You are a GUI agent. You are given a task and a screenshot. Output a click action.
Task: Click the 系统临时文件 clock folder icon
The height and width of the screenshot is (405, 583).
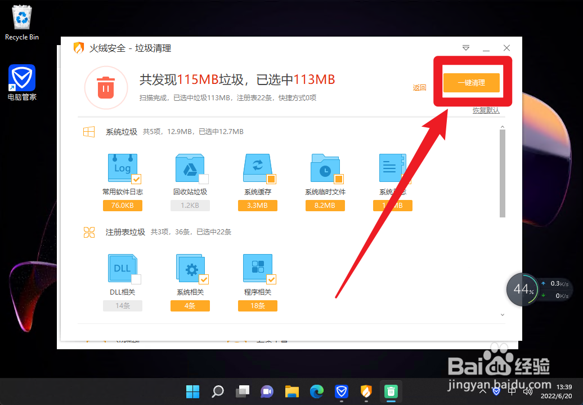point(325,168)
